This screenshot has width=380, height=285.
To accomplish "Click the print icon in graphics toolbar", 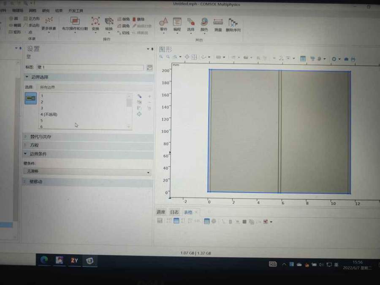I will coord(353,59).
